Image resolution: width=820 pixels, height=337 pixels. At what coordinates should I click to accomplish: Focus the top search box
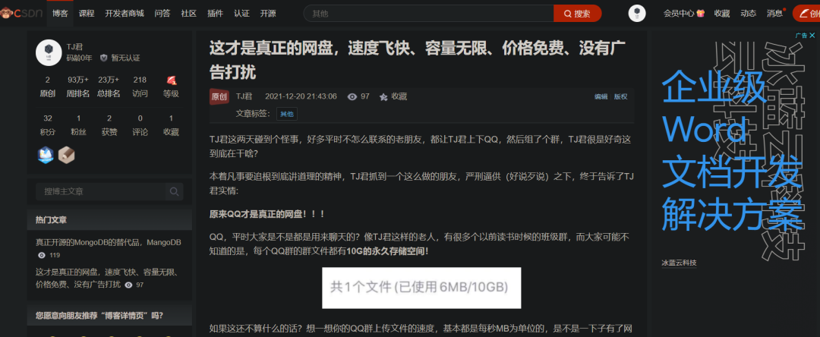point(428,14)
